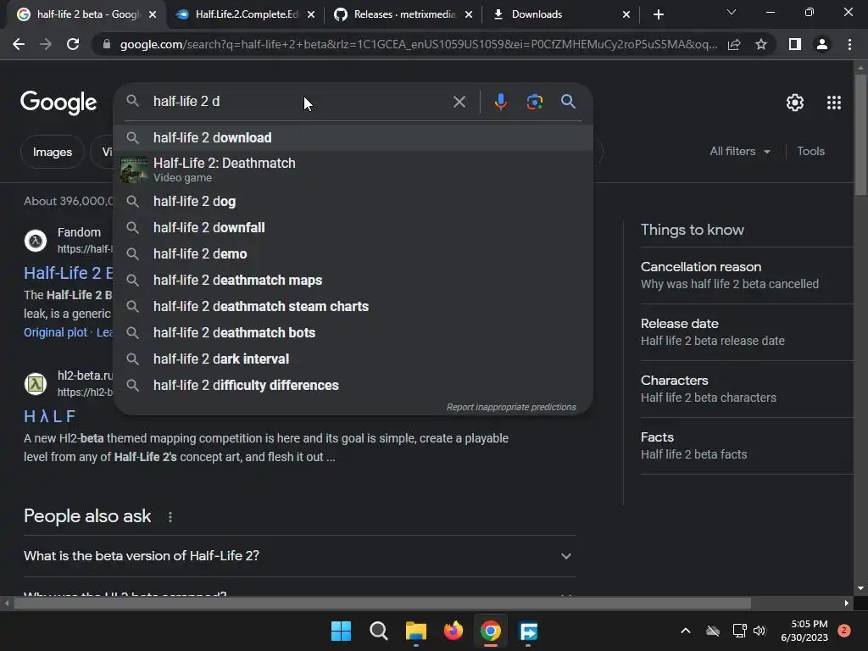Open Release date in Things to know
Viewport: 868px width, 651px height.
746,332
